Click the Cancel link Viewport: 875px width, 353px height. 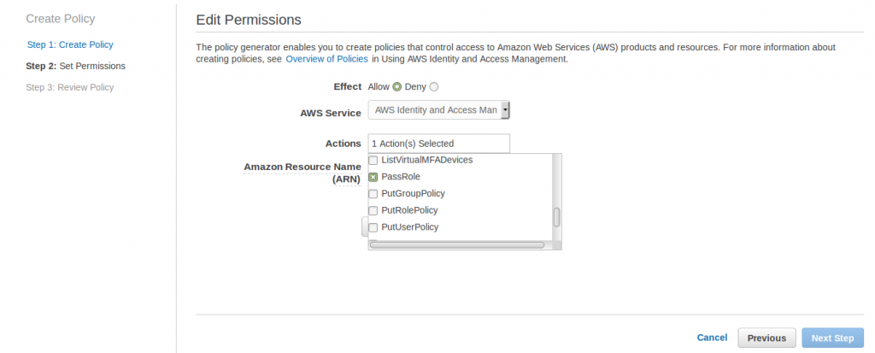tap(712, 338)
